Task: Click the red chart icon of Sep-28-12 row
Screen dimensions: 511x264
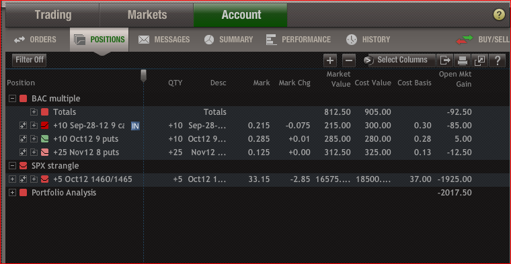Action: coord(44,126)
